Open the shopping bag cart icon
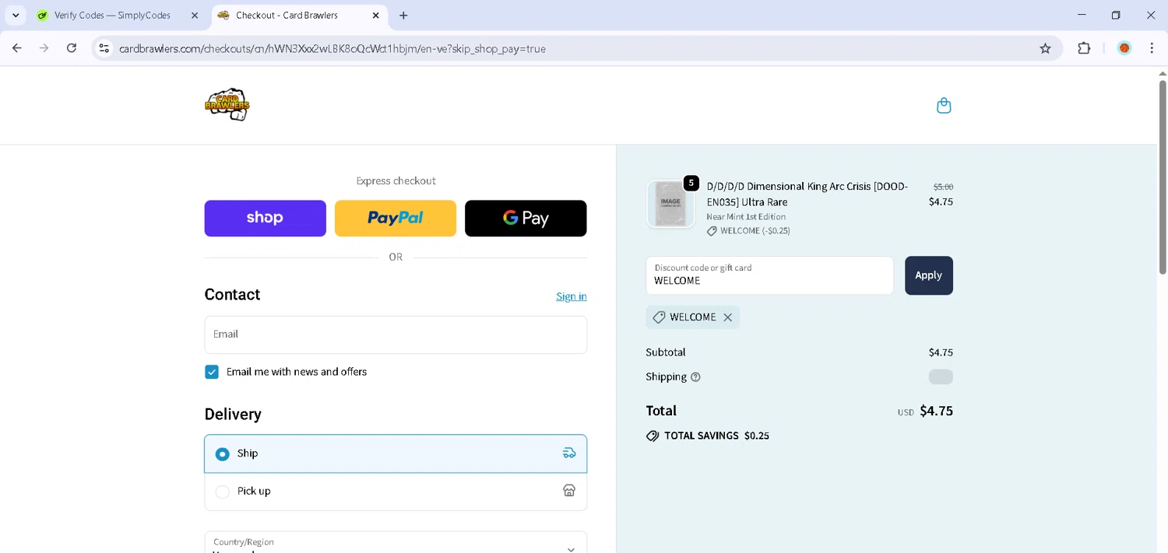The height and width of the screenshot is (553, 1168). click(944, 106)
